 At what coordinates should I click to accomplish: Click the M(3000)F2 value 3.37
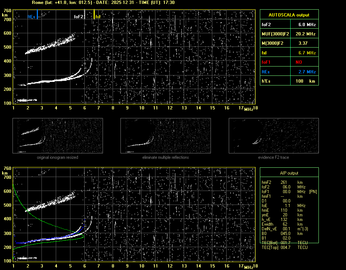tap(303, 43)
